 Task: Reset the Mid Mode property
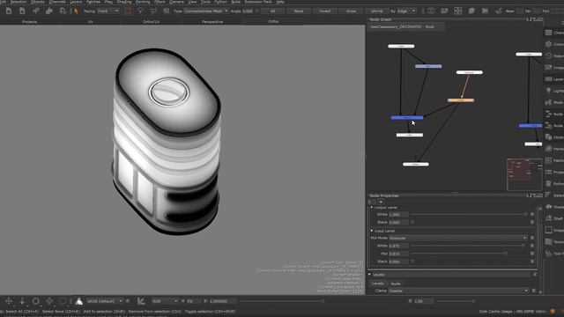coord(532,238)
